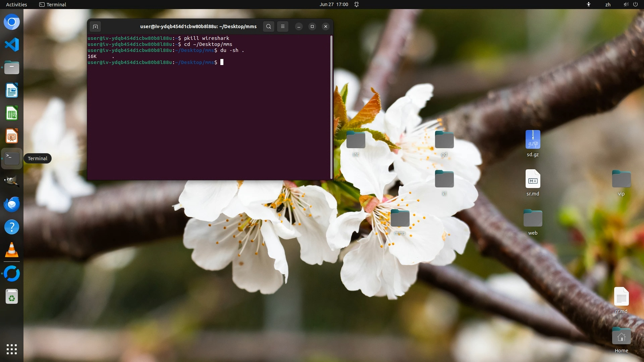This screenshot has width=644, height=362.
Task: Launch Thunderbird mail from the dock
Action: 12,204
